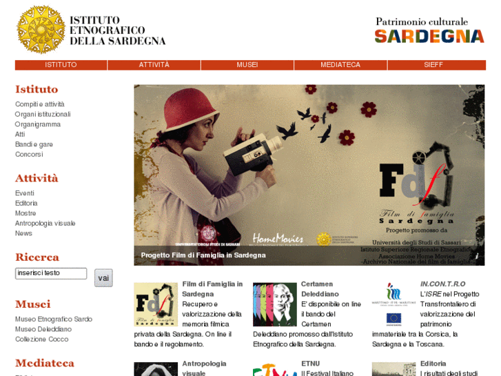The height and width of the screenshot is (376, 501).
Task: Open the 'Editoria' article heading
Action: click(x=433, y=364)
